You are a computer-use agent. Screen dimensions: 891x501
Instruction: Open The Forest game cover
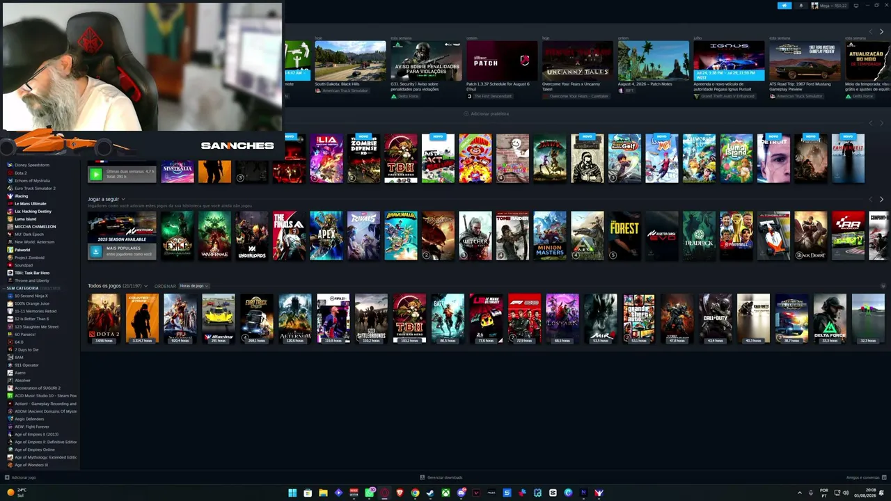click(x=624, y=235)
